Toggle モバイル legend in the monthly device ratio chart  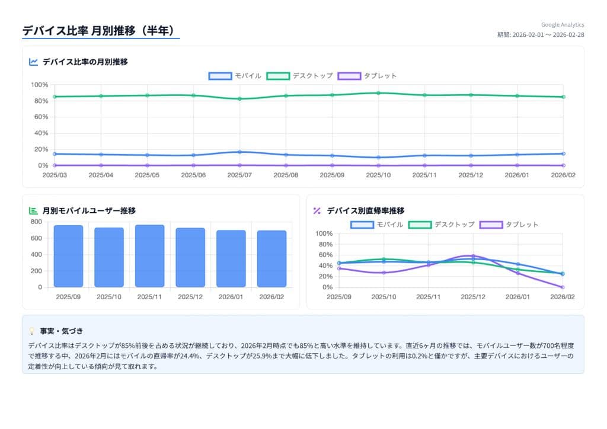(x=235, y=76)
